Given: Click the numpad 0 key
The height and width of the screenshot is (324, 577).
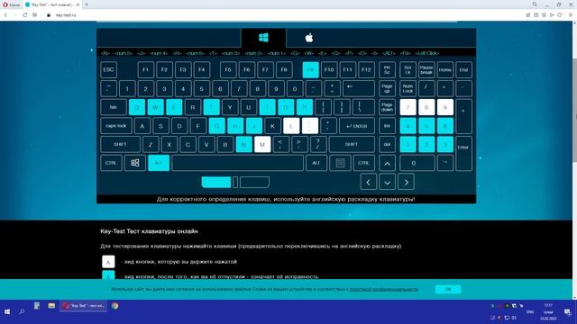Looking at the screenshot, I should 417,163.
